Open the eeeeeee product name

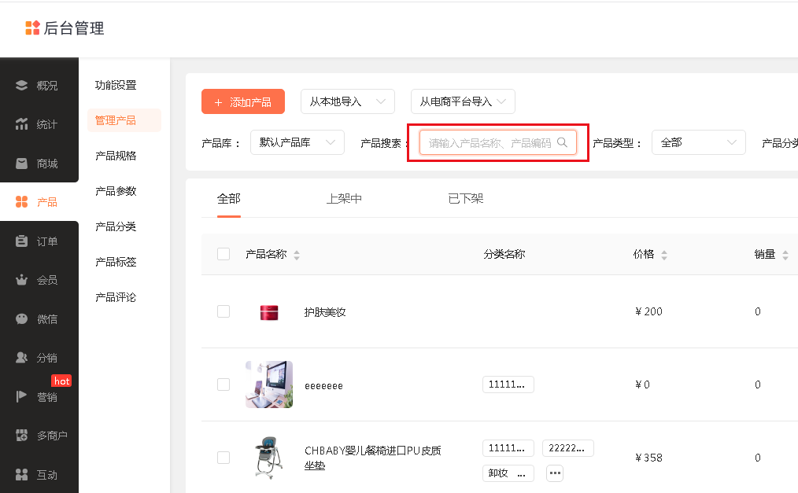click(323, 386)
